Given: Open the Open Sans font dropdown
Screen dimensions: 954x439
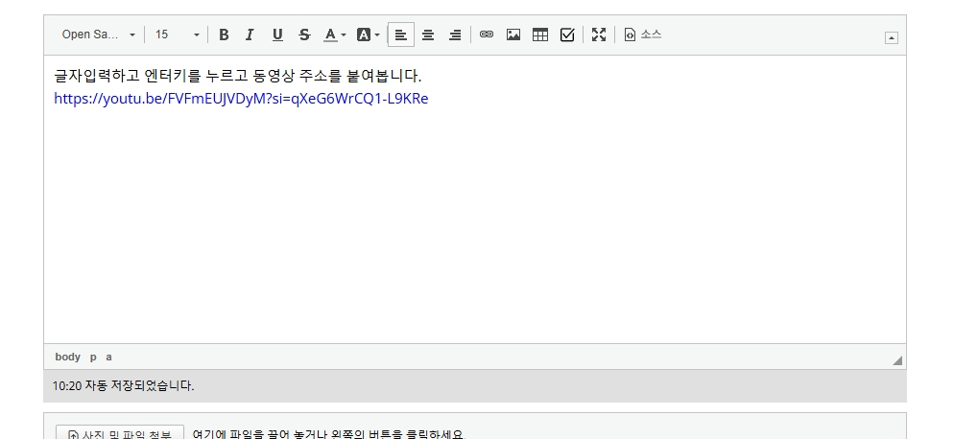Looking at the screenshot, I should [98, 35].
